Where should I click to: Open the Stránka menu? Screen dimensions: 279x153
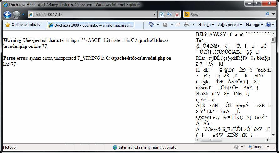pyautogui.click(x=206, y=25)
